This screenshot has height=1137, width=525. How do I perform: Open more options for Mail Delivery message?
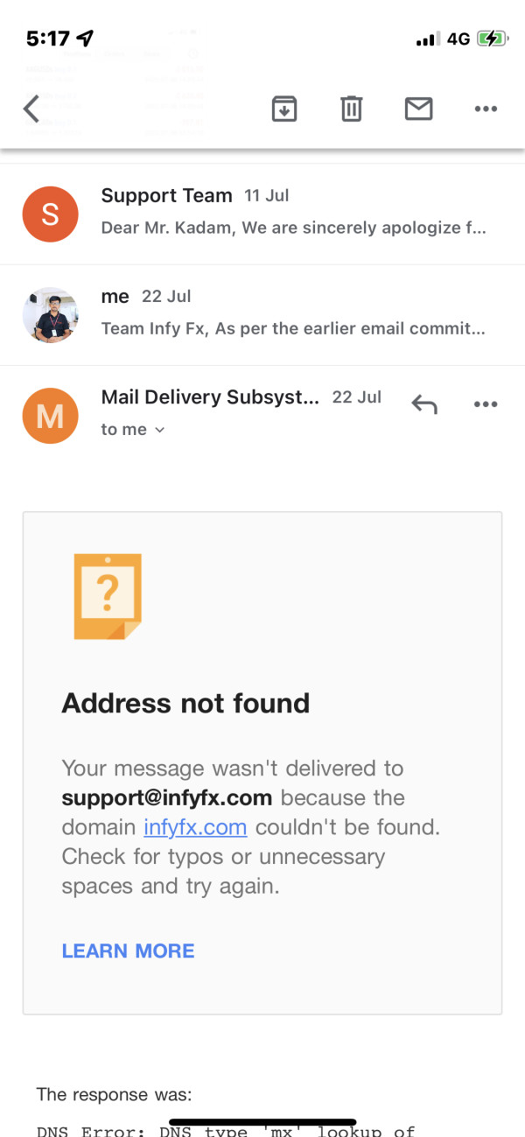pos(485,404)
